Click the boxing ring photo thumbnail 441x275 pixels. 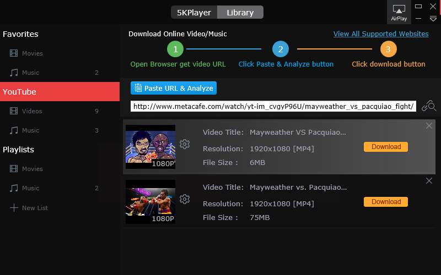point(150,202)
